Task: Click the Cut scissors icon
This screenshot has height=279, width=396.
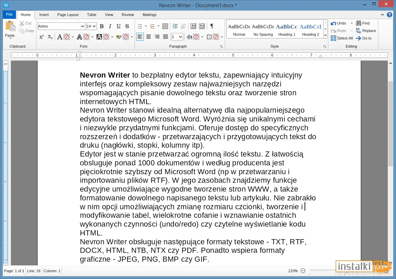Action: pyautogui.click(x=22, y=23)
